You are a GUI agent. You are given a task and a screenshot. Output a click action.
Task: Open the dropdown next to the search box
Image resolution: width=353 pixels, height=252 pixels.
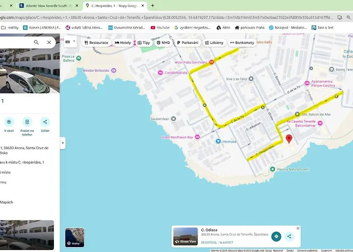point(71,42)
